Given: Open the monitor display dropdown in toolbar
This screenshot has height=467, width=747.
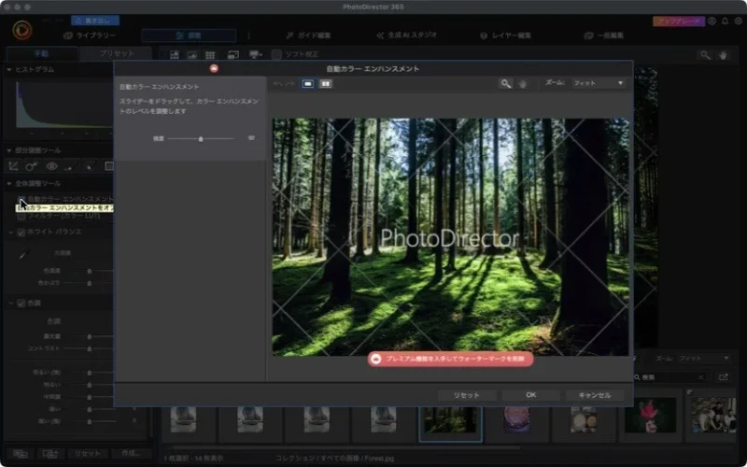Looking at the screenshot, I should tap(256, 55).
